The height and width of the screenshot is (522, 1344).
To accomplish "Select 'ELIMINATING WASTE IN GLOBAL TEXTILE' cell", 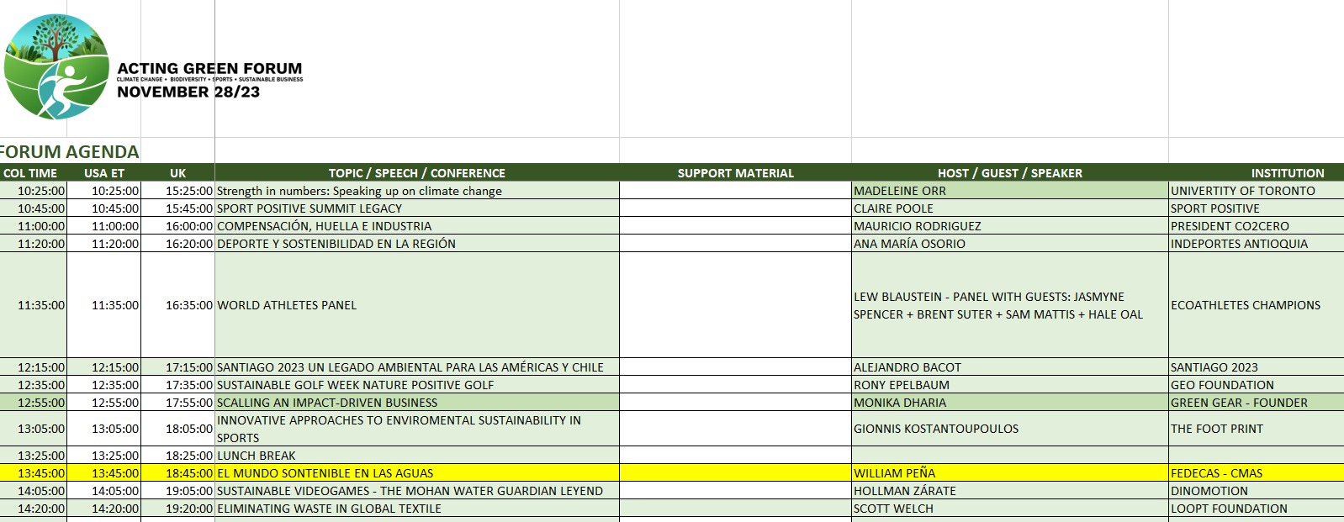I will (417, 509).
